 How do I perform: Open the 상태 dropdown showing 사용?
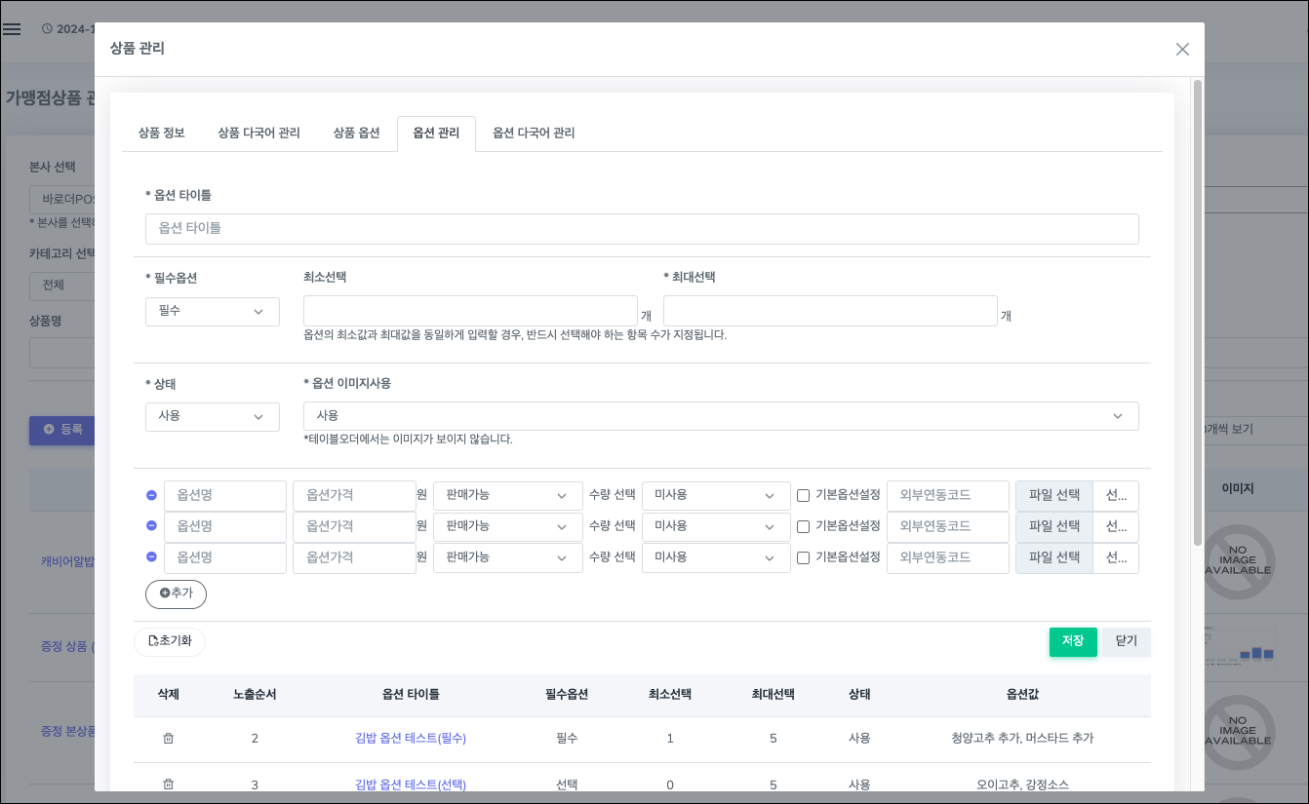click(x=212, y=416)
